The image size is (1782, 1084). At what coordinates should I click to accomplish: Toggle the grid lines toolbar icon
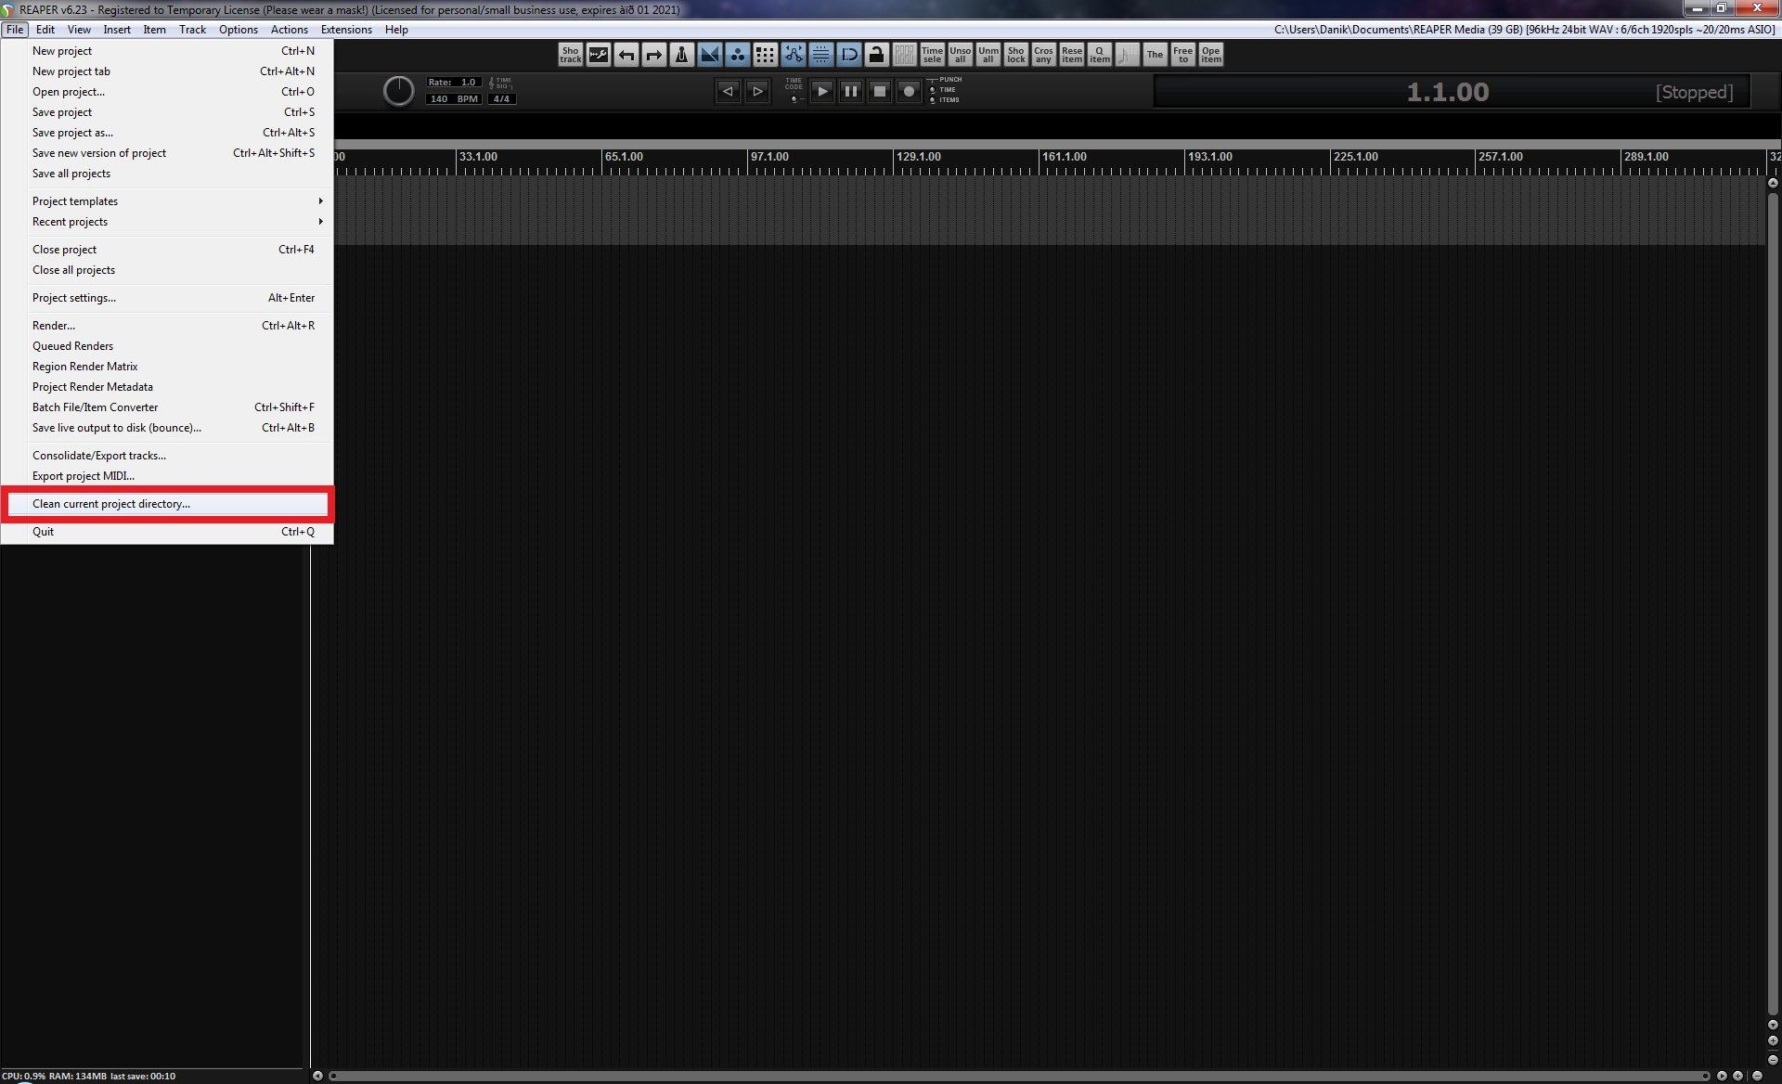[x=820, y=55]
